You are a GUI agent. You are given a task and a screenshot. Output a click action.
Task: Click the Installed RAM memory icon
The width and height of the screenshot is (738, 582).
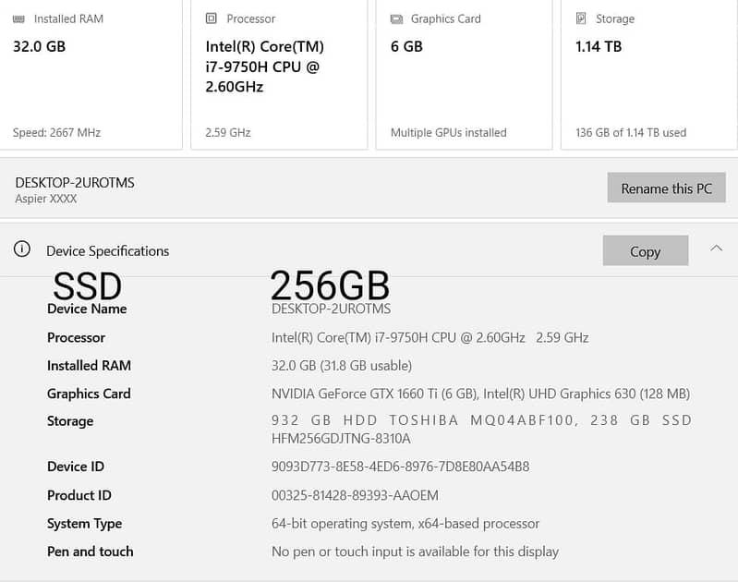19,18
